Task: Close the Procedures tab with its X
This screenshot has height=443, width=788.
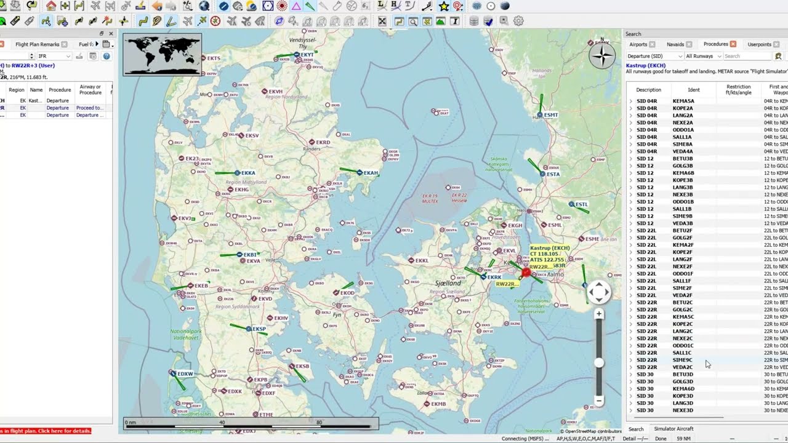Action: tap(733, 44)
